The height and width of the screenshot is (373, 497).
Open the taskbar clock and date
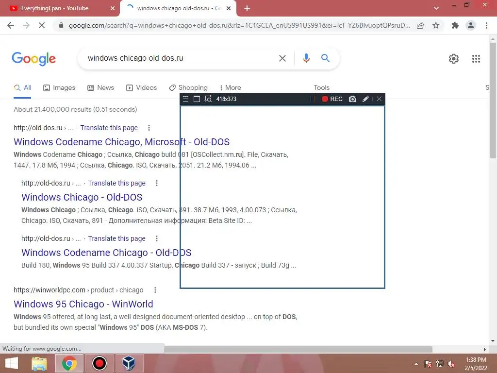click(476, 364)
